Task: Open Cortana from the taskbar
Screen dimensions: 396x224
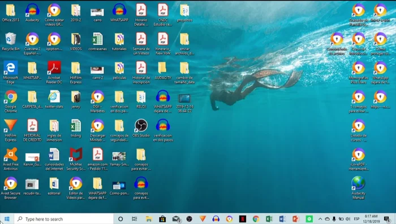Action: click(120, 219)
